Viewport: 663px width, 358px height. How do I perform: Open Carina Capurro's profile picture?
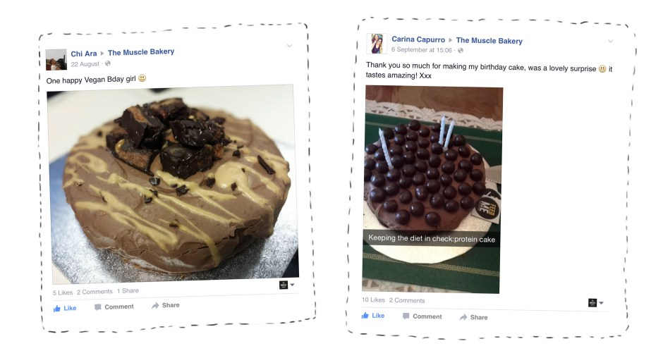(377, 44)
